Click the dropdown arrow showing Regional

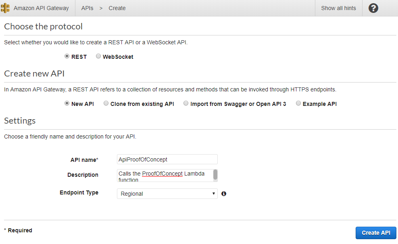click(214, 194)
